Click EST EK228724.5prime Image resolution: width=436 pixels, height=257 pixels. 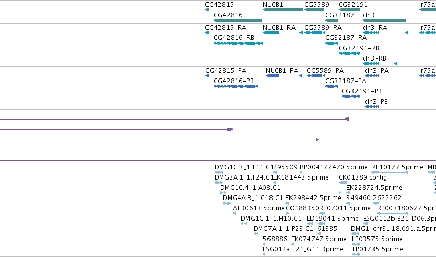point(374,188)
